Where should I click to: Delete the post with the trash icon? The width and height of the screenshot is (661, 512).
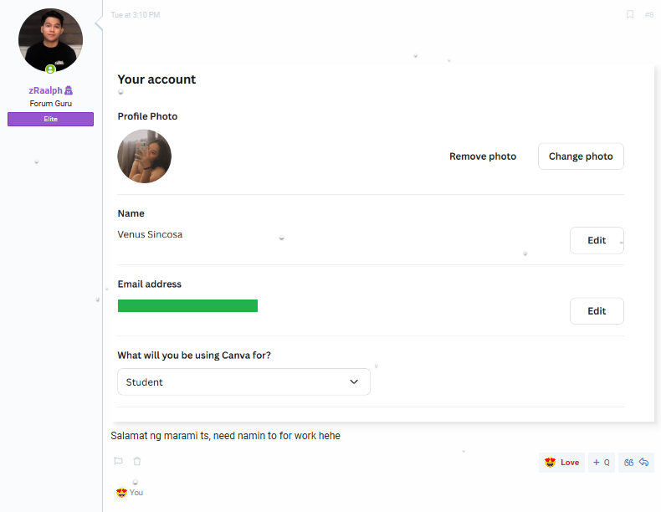tap(137, 461)
